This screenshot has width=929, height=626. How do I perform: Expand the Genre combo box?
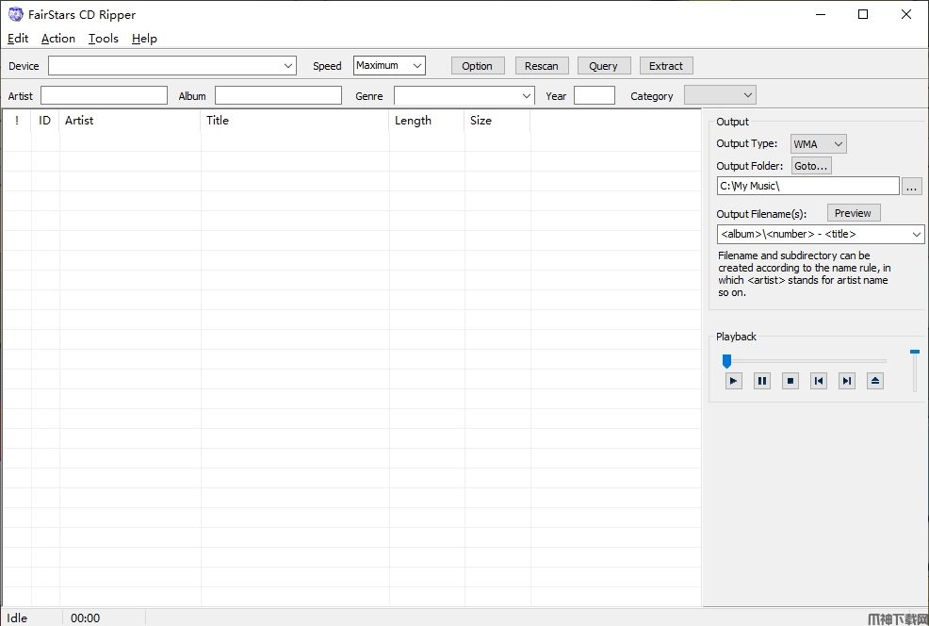tap(526, 96)
